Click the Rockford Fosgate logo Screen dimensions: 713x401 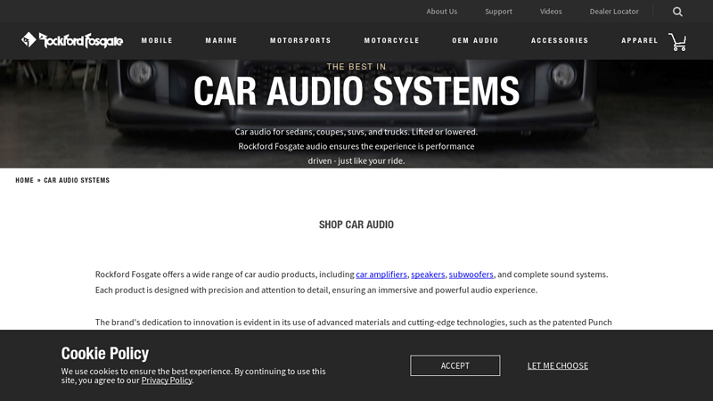click(72, 40)
